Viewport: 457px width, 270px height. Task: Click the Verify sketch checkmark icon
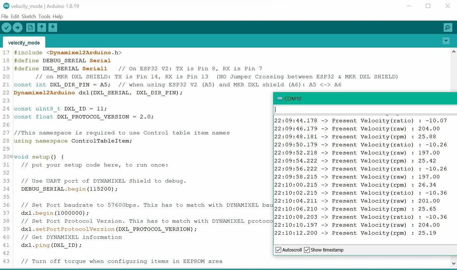[x=6, y=27]
